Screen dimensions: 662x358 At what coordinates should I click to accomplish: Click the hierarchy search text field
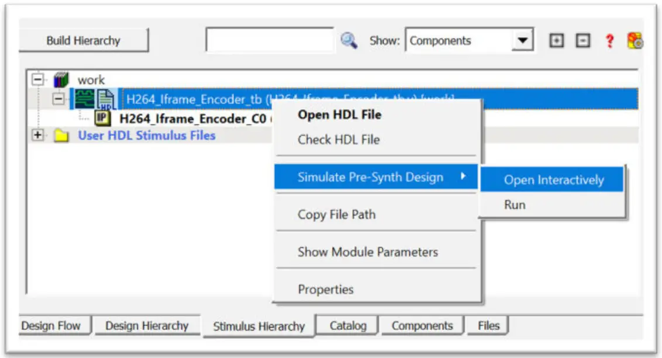[x=270, y=41]
